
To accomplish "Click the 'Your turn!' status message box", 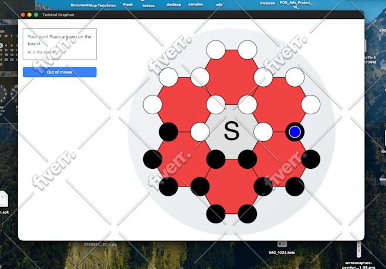I will point(60,44).
